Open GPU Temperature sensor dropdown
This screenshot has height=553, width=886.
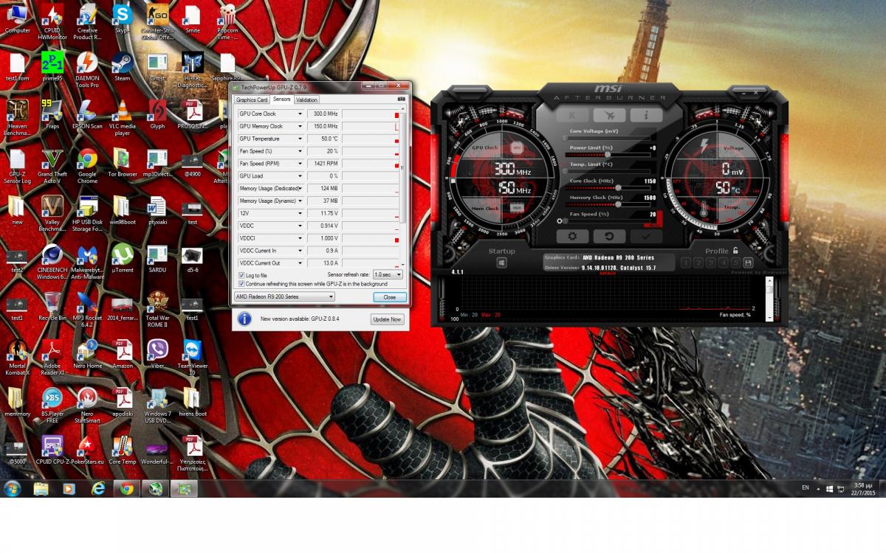(300, 139)
